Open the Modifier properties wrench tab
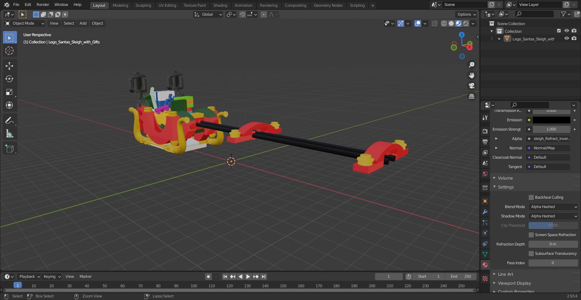Image resolution: width=581 pixels, height=300 pixels. (x=485, y=211)
